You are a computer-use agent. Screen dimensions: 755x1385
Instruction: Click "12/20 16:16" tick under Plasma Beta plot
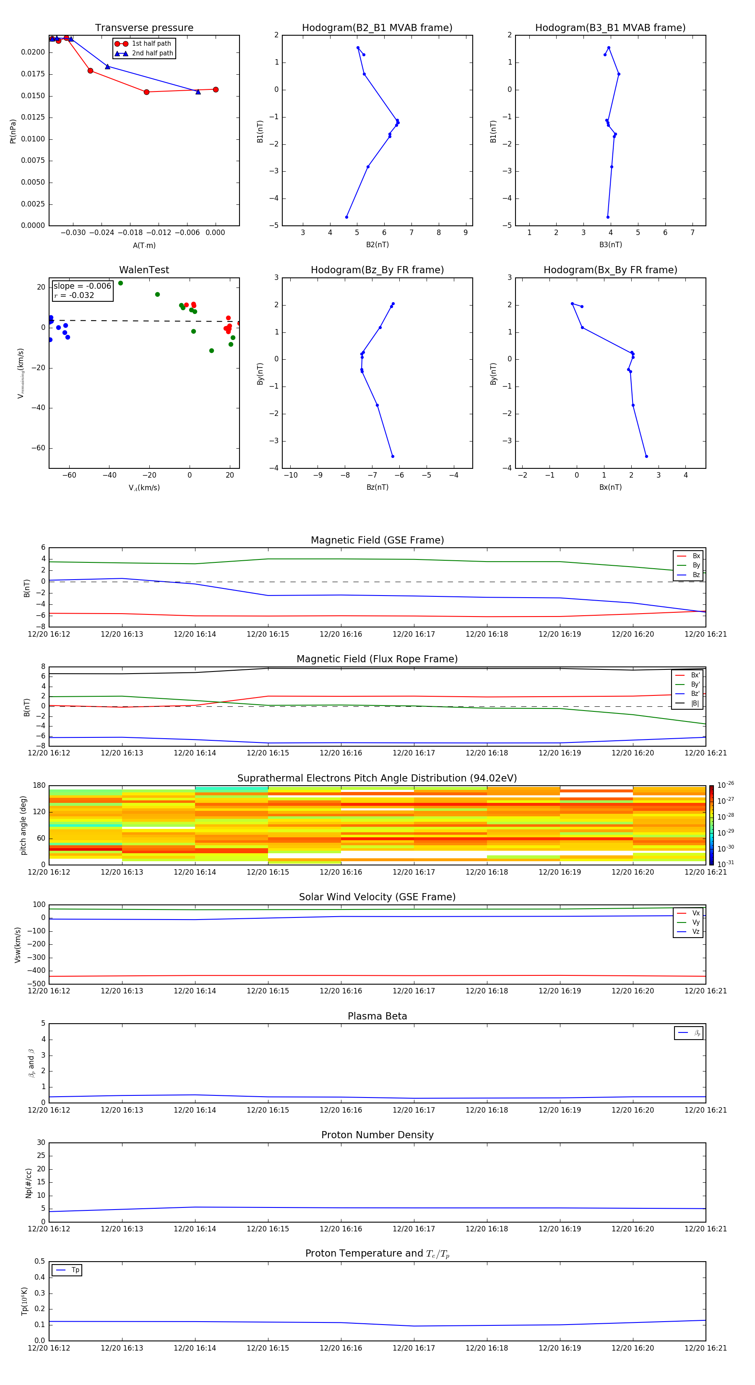341,1110
